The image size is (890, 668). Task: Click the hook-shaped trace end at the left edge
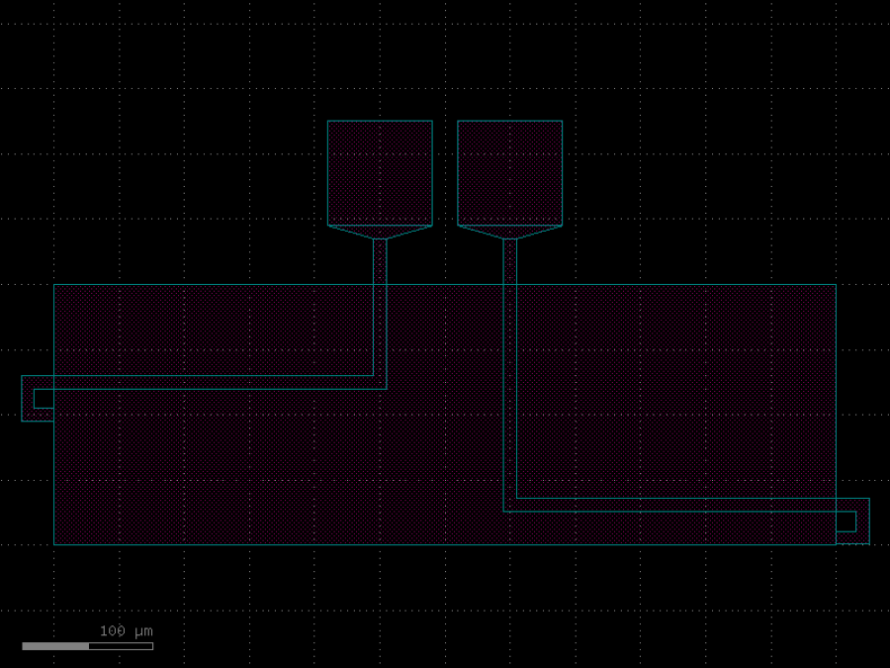[28, 398]
